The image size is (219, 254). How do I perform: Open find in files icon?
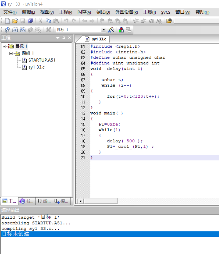tap(169, 21)
